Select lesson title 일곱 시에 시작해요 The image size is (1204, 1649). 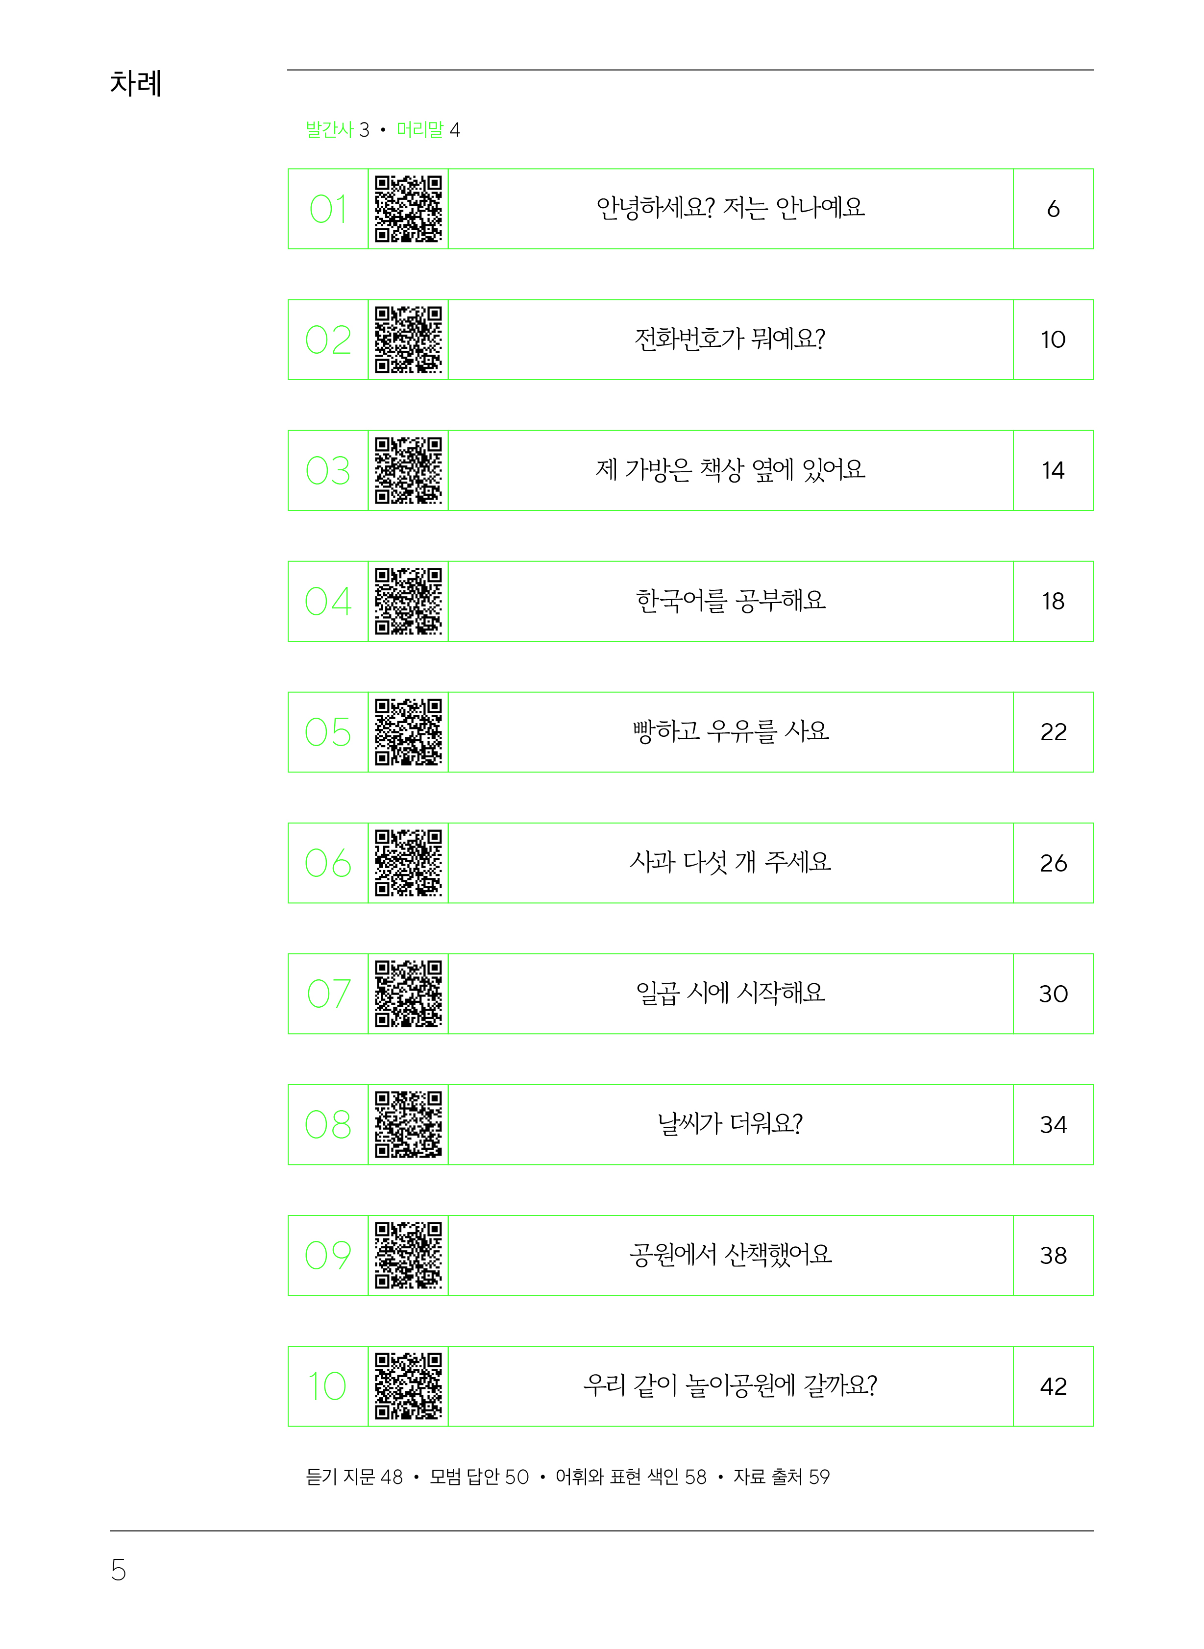click(730, 993)
